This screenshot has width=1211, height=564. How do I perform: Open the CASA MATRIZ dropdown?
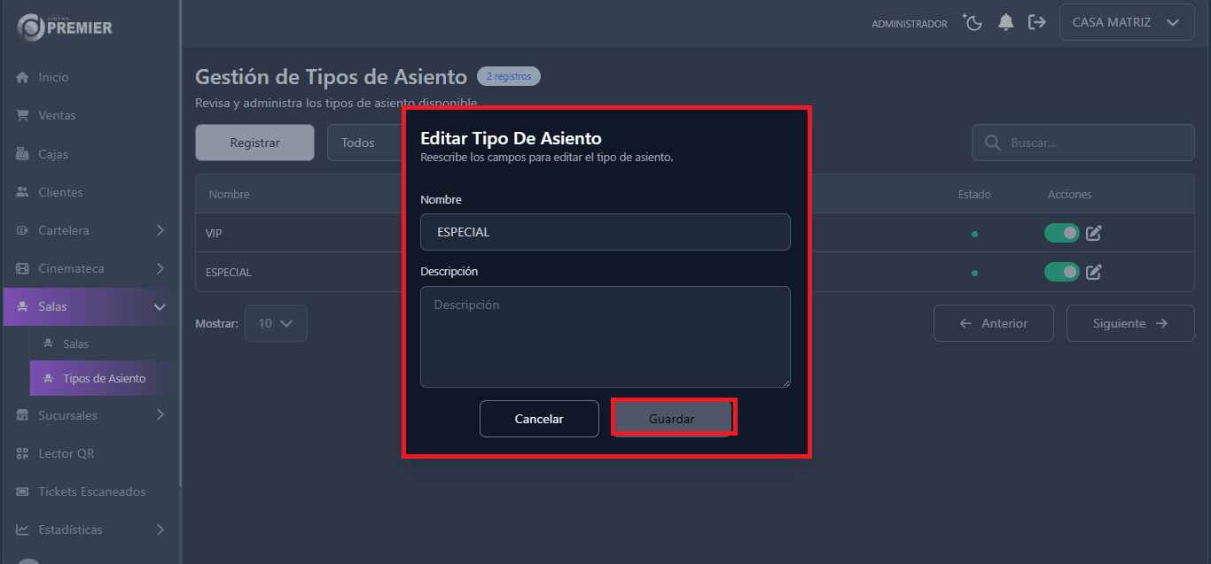1126,22
